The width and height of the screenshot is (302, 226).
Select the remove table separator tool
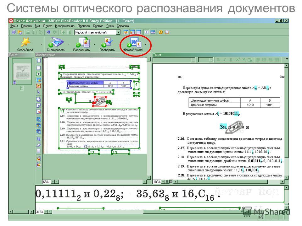coord(39,132)
